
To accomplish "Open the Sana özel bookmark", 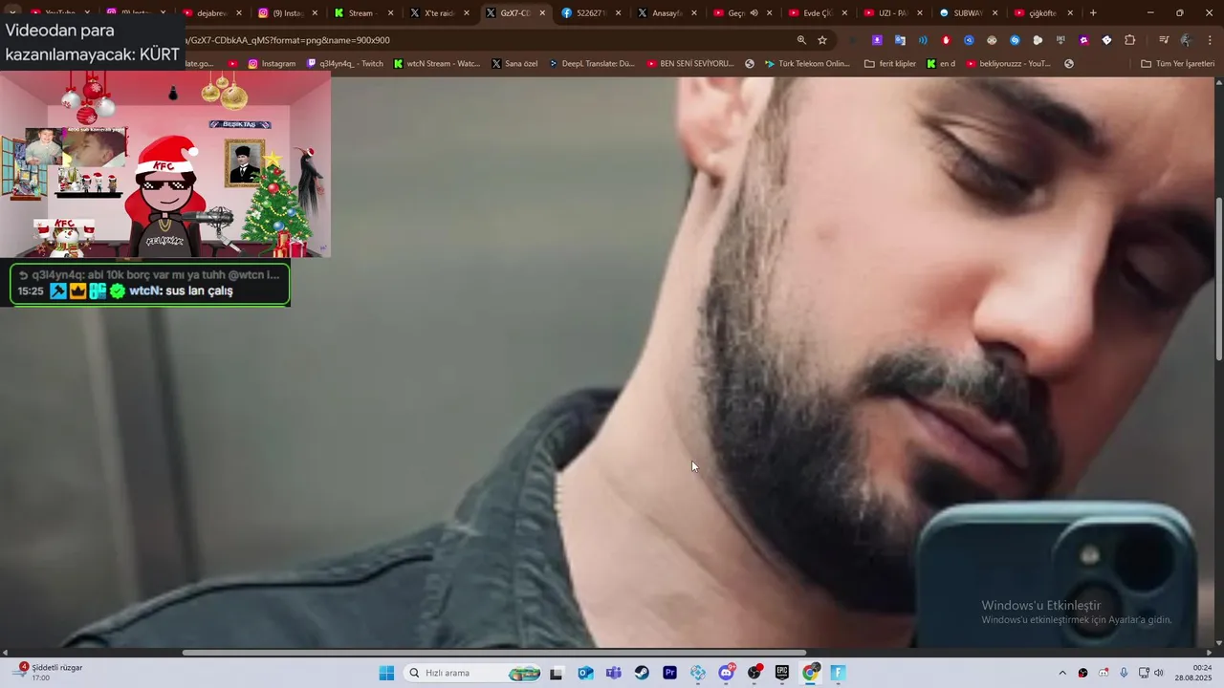I will pos(514,64).
